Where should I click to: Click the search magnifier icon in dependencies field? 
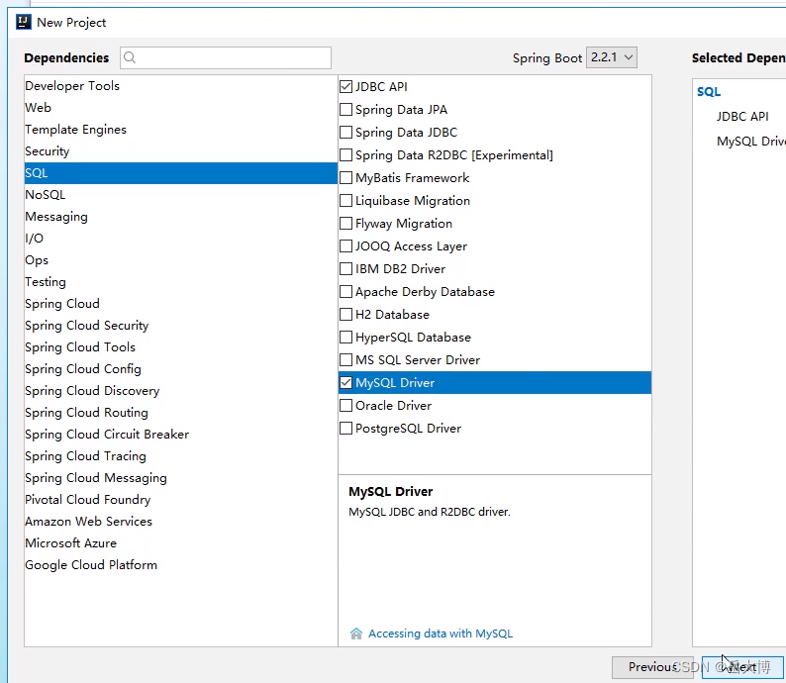click(130, 57)
